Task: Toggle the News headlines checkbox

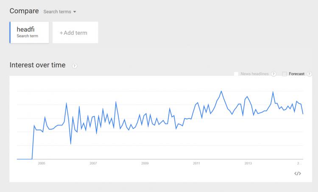Action: tap(236, 74)
